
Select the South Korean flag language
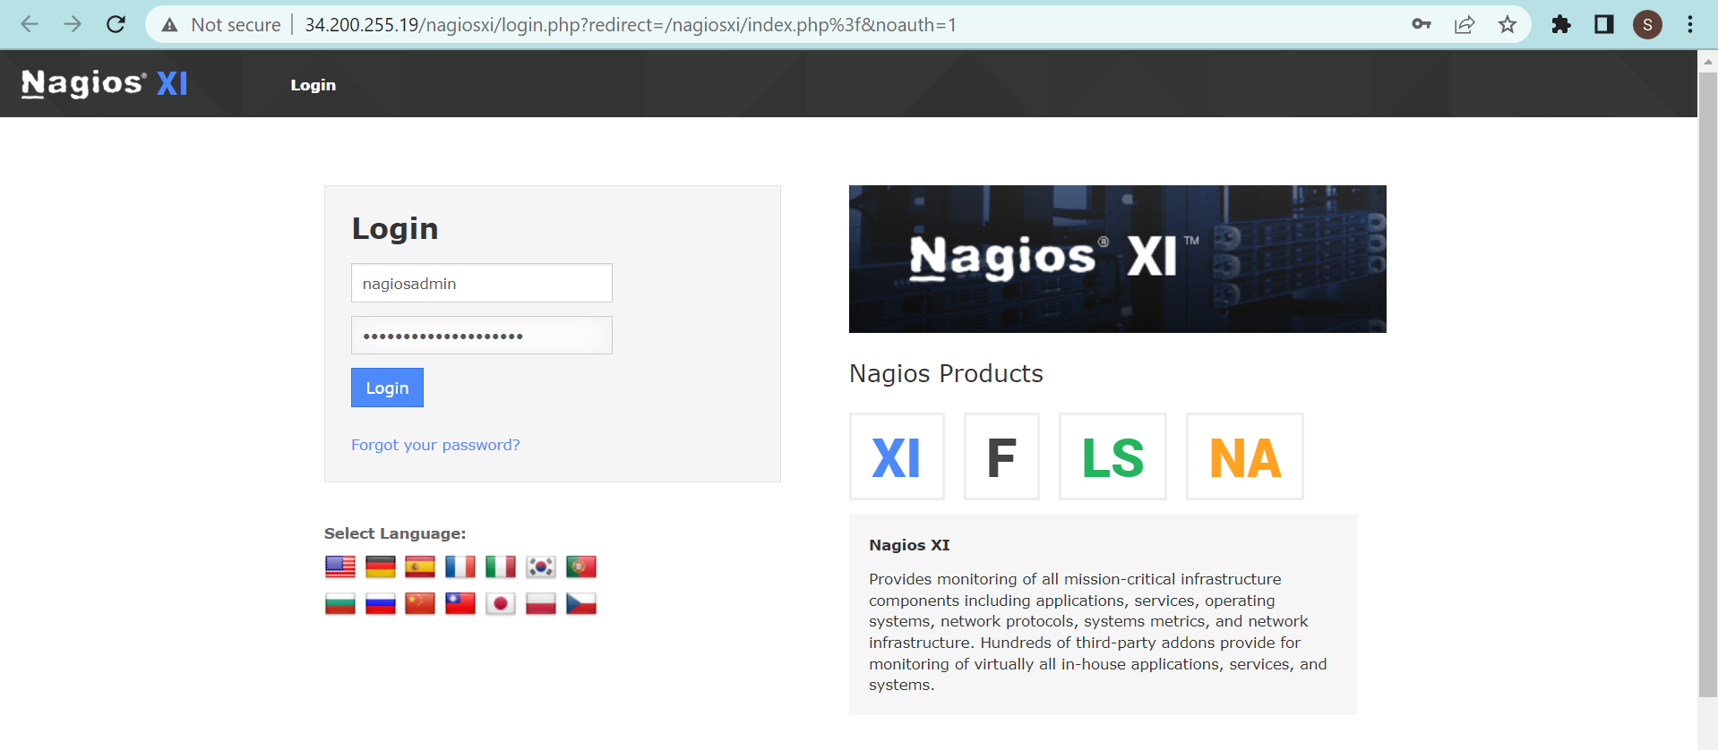(x=541, y=567)
